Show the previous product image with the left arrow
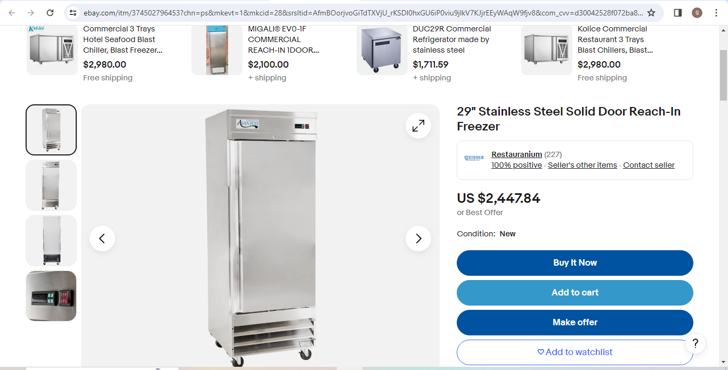 (x=102, y=239)
